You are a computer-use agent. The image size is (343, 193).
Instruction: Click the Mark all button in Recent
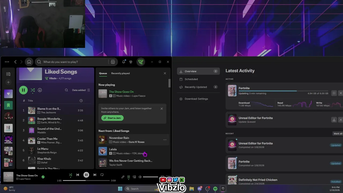tap(338, 133)
